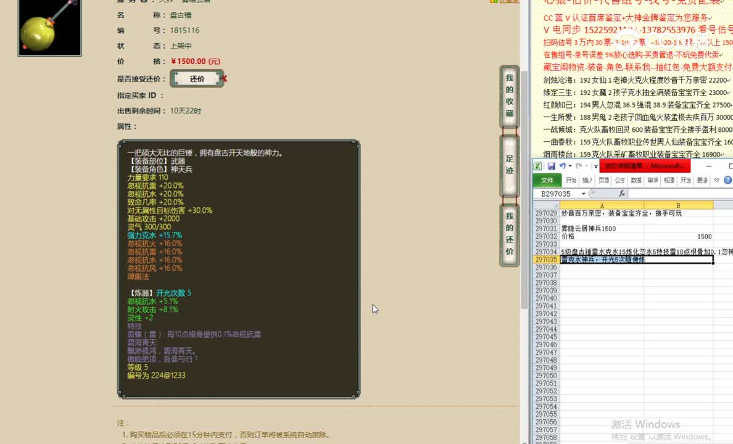Click the 缘定三生 listing line in document
Viewport: 733px width, 444px height.
point(637,92)
